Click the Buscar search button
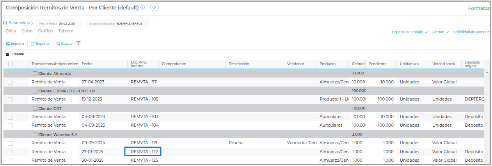Viewport: 492px width, 166px height. [x=65, y=44]
